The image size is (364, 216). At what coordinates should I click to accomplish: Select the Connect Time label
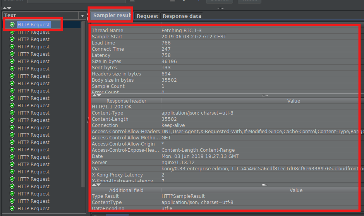point(108,49)
